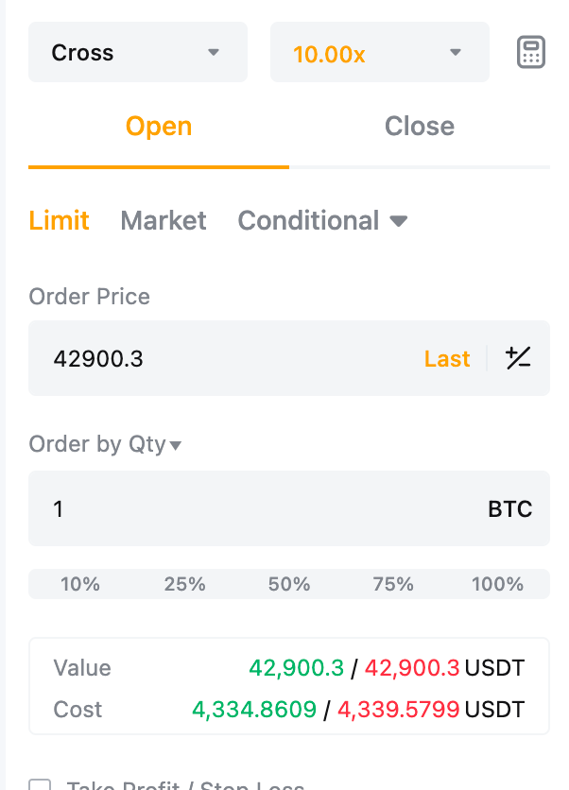Set quantity slider to 25%
This screenshot has height=790, width=569.
coord(184,584)
